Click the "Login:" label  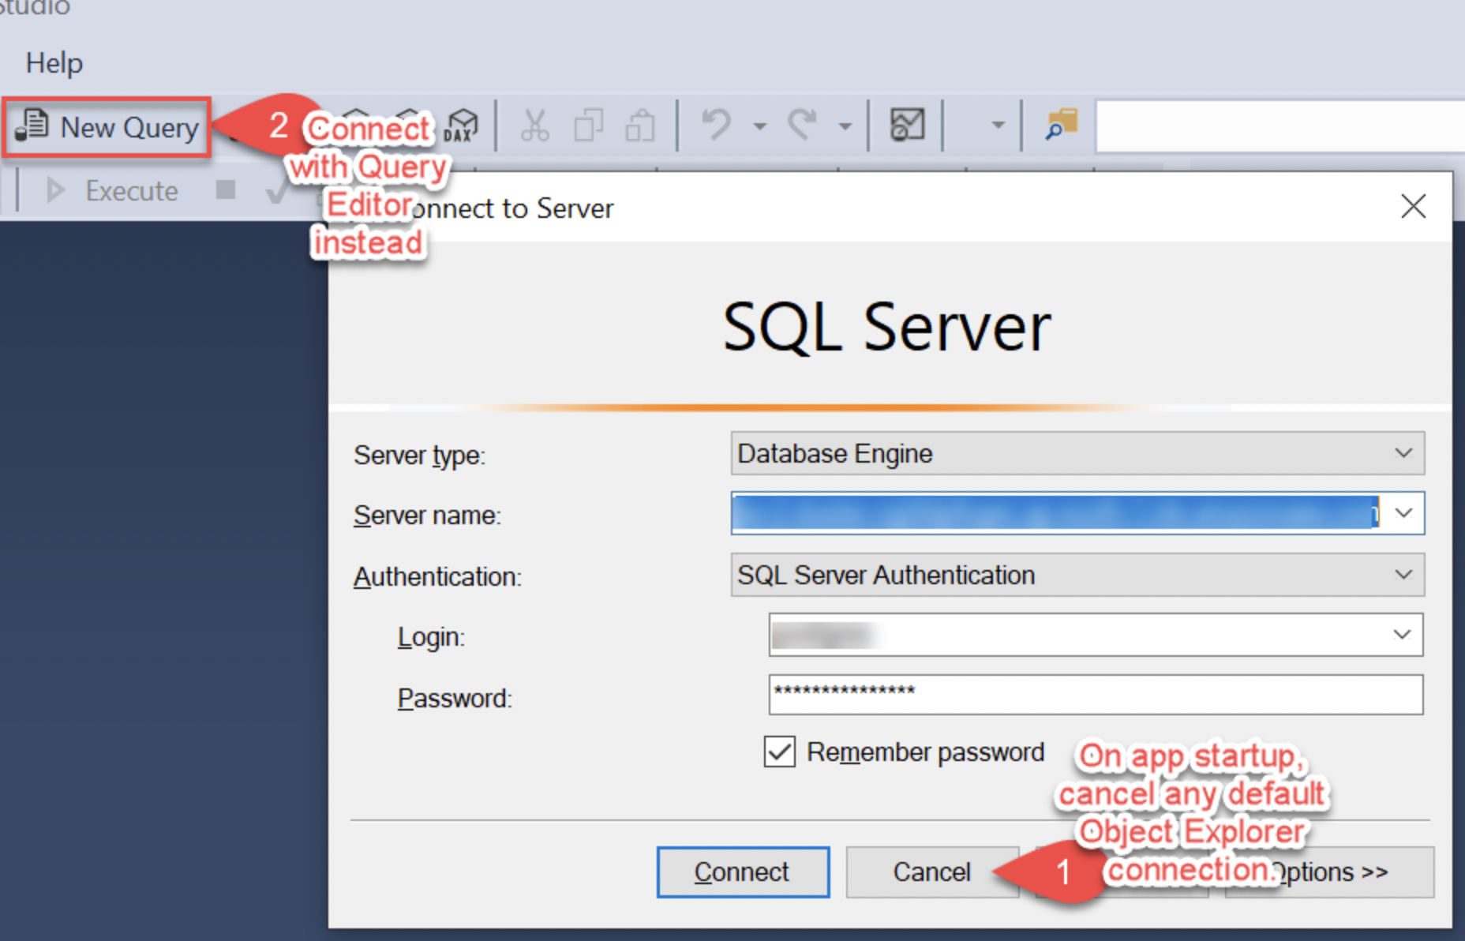(x=431, y=637)
